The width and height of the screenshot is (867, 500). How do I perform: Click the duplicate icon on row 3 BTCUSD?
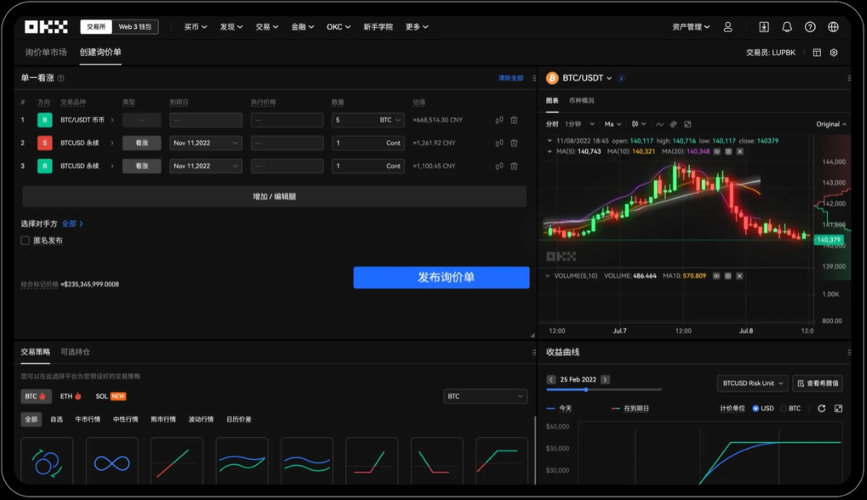pos(499,166)
